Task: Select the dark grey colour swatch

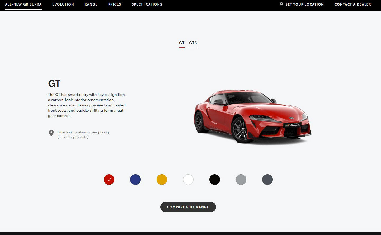Action: (267, 180)
